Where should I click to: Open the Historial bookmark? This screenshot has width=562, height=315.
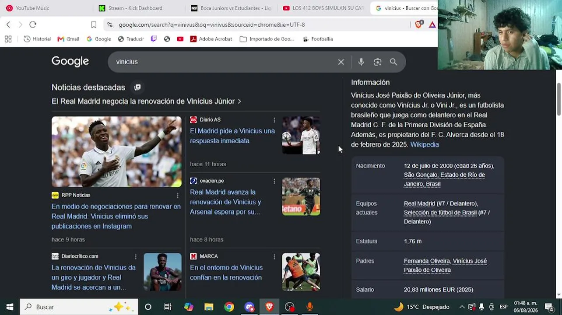[37, 39]
